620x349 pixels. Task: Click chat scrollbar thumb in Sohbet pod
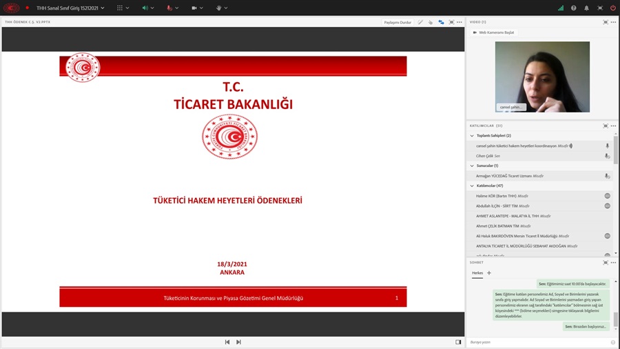click(x=616, y=320)
